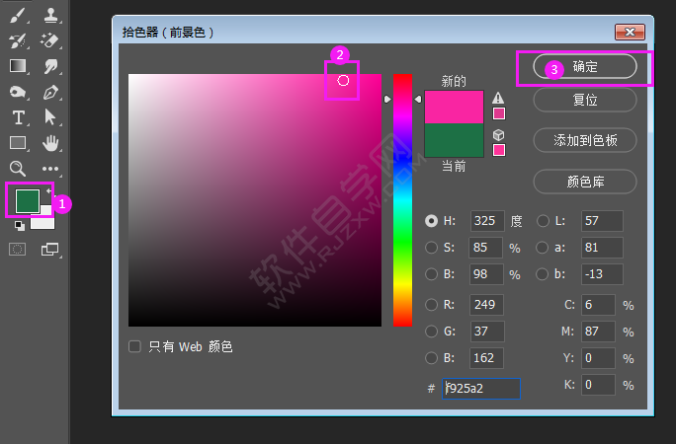The height and width of the screenshot is (444, 676).
Task: Click the closest in-gamut color swatch
Action: [x=499, y=113]
